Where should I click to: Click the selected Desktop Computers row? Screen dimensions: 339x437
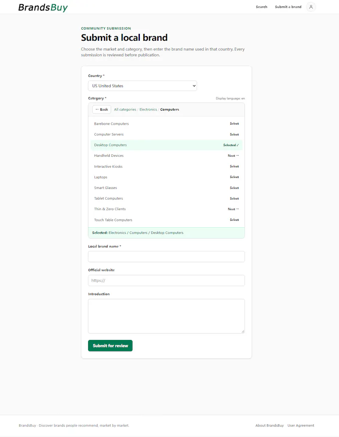point(166,145)
